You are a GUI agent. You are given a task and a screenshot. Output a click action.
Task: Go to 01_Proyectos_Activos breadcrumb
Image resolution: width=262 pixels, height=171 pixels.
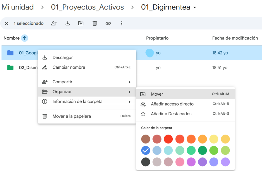tap(88, 7)
